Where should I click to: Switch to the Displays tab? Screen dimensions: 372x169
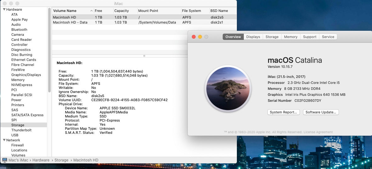tap(253, 37)
